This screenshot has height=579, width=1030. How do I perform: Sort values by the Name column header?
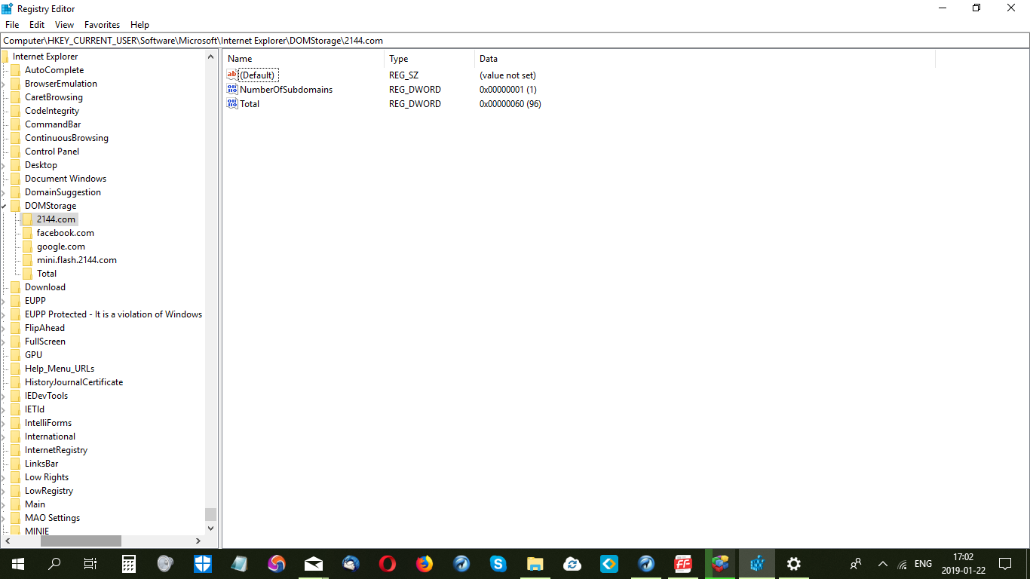[x=304, y=59]
